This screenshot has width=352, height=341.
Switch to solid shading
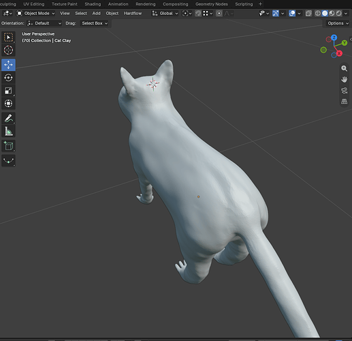(x=325, y=14)
